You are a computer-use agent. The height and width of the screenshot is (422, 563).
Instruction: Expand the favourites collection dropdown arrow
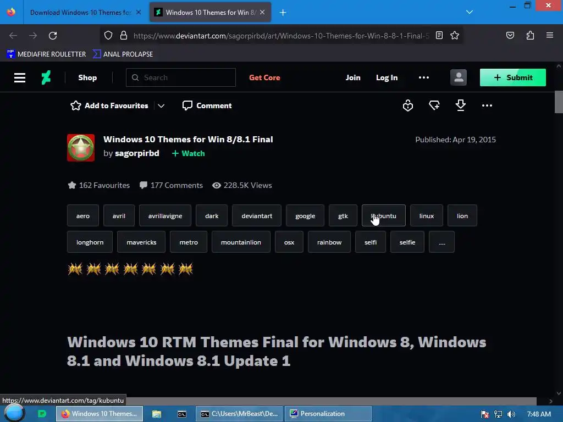tap(161, 105)
